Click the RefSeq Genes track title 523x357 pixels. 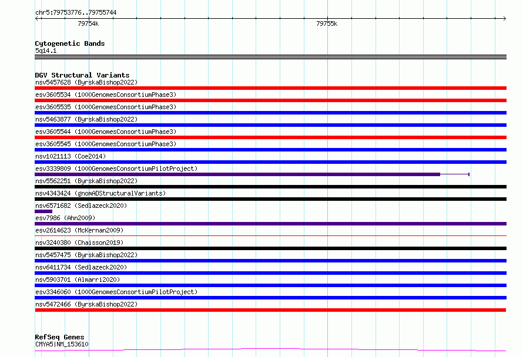tap(59, 338)
